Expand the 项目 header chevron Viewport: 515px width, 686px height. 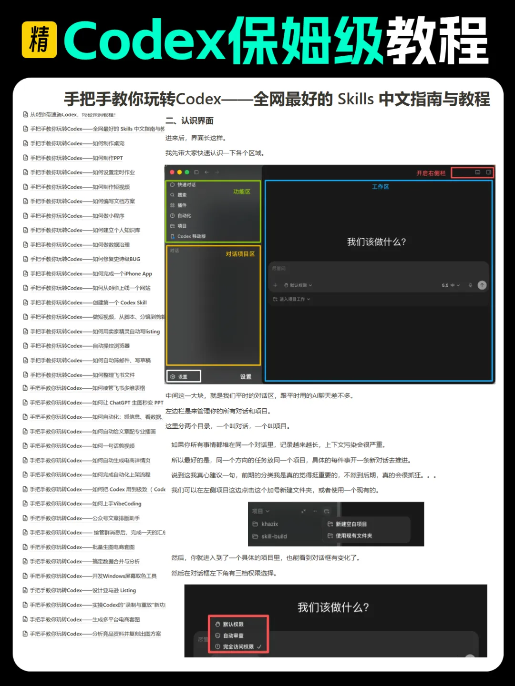pos(268,511)
